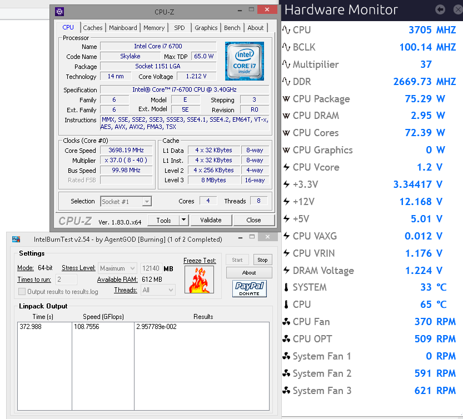The width and height of the screenshot is (463, 419).
Task: Click the CPU-Z title bar app icon
Action: (59, 12)
